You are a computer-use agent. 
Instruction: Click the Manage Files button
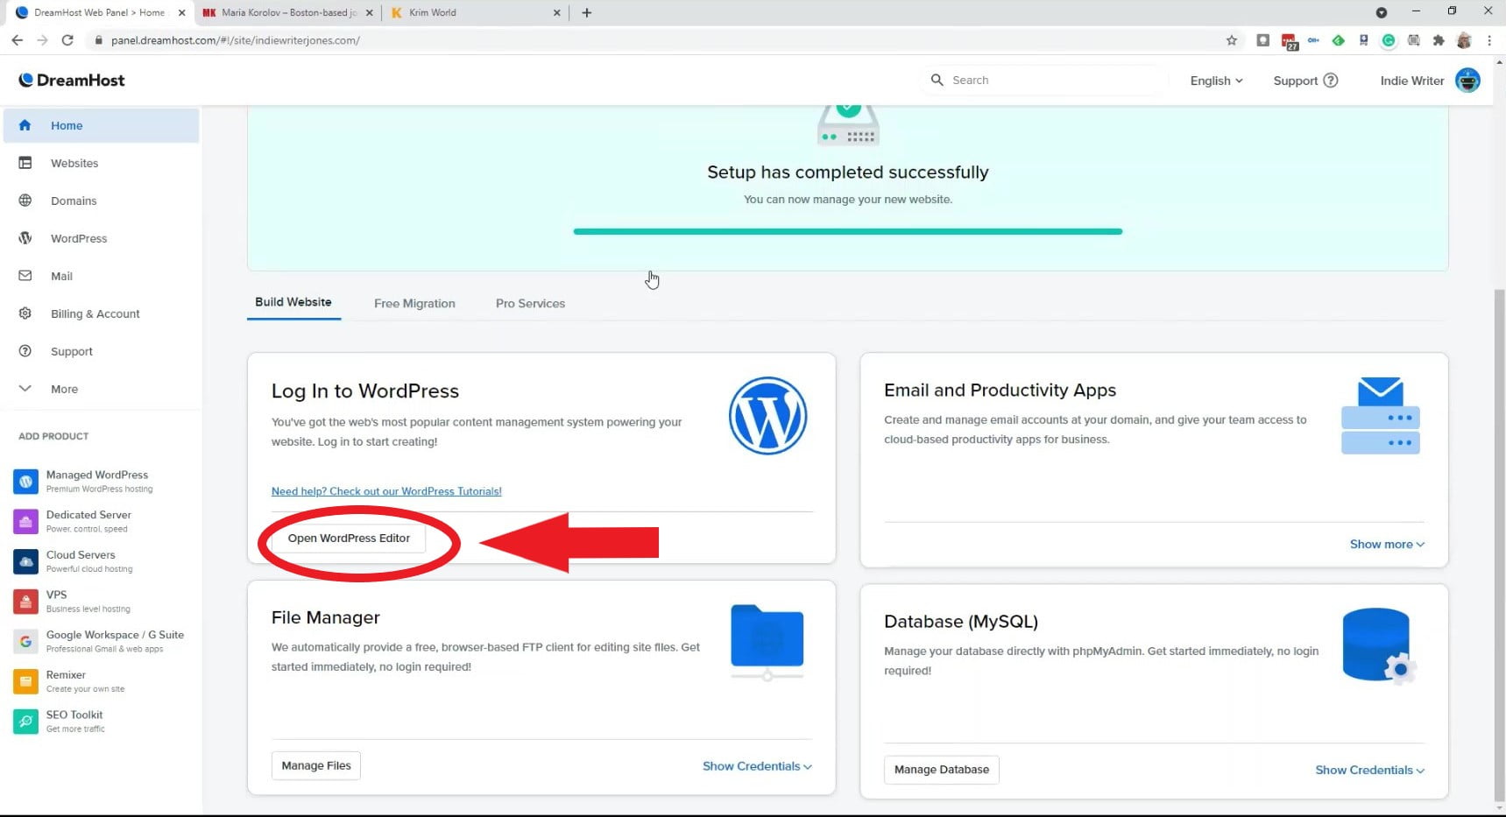[315, 765]
